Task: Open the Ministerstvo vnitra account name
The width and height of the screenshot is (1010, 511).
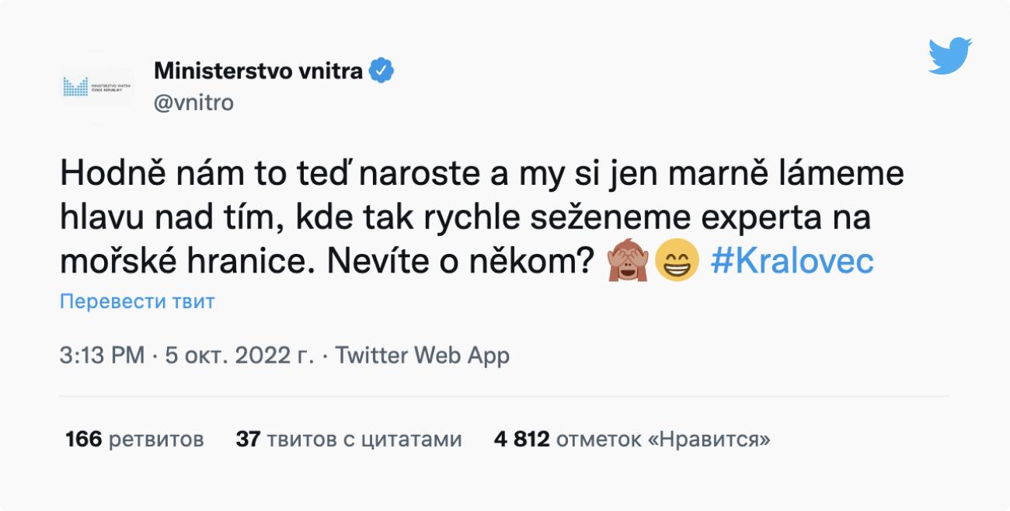Action: pyautogui.click(x=258, y=71)
